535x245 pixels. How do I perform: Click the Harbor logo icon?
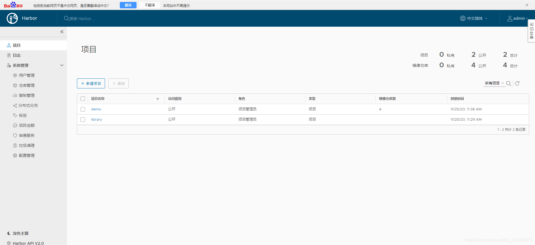pos(12,18)
